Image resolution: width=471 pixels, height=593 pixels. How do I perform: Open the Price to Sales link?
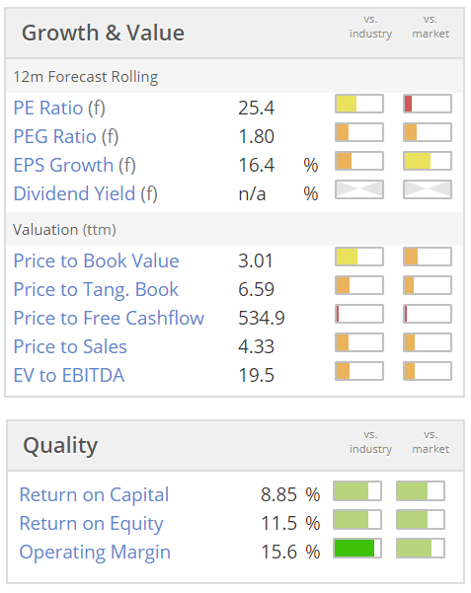pyautogui.click(x=70, y=346)
